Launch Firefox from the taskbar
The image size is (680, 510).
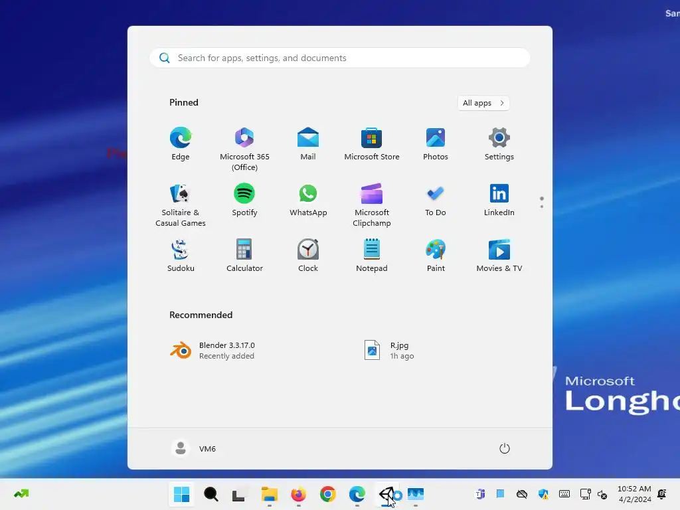click(x=298, y=494)
